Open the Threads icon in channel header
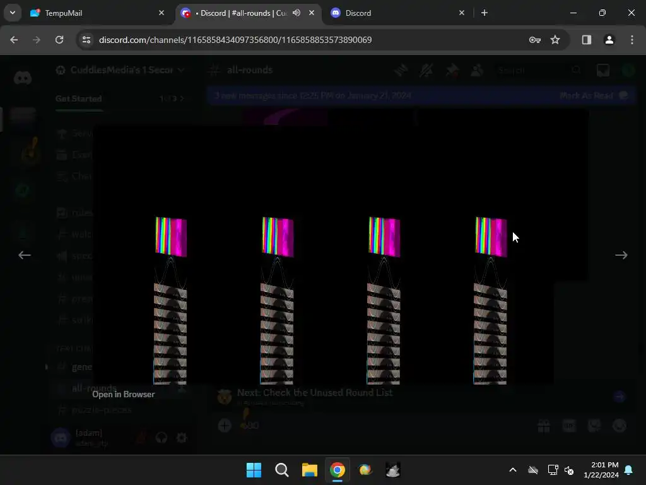This screenshot has width=646, height=485. pyautogui.click(x=401, y=71)
